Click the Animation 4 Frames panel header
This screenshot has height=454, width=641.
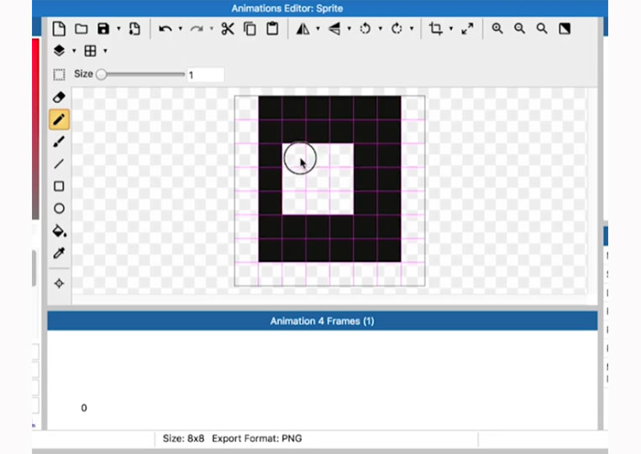(x=322, y=321)
